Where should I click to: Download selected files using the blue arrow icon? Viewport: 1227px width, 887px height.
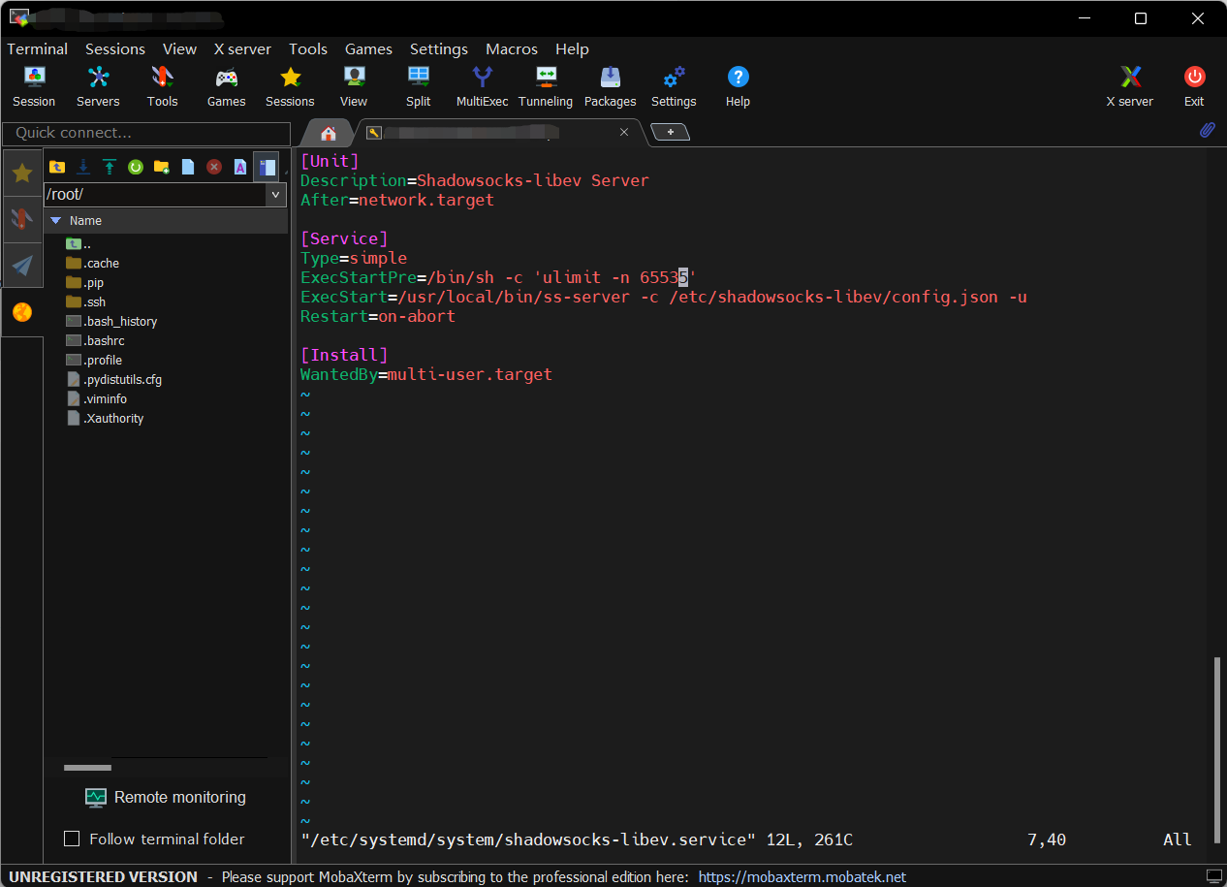[x=83, y=167]
